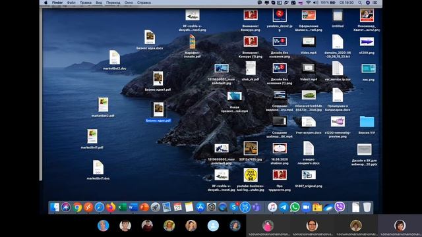Select the Бизнес идея.docx file
Image resolution: width=422 pixels, height=237 pixels.
(x=150, y=39)
